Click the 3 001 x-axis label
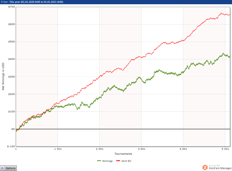This screenshot has height=171, width=232. click(x=142, y=149)
